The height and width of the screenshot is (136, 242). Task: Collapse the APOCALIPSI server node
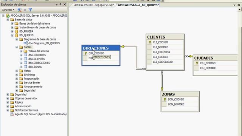click(x=3, y=16)
